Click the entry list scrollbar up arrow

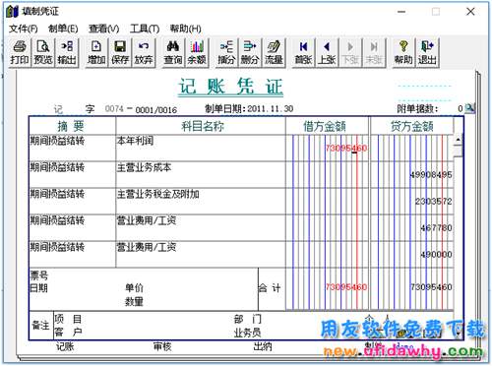point(458,140)
